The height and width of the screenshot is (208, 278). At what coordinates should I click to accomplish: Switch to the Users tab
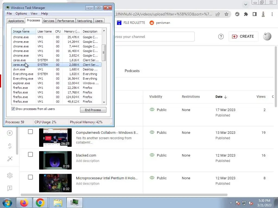pos(99,21)
